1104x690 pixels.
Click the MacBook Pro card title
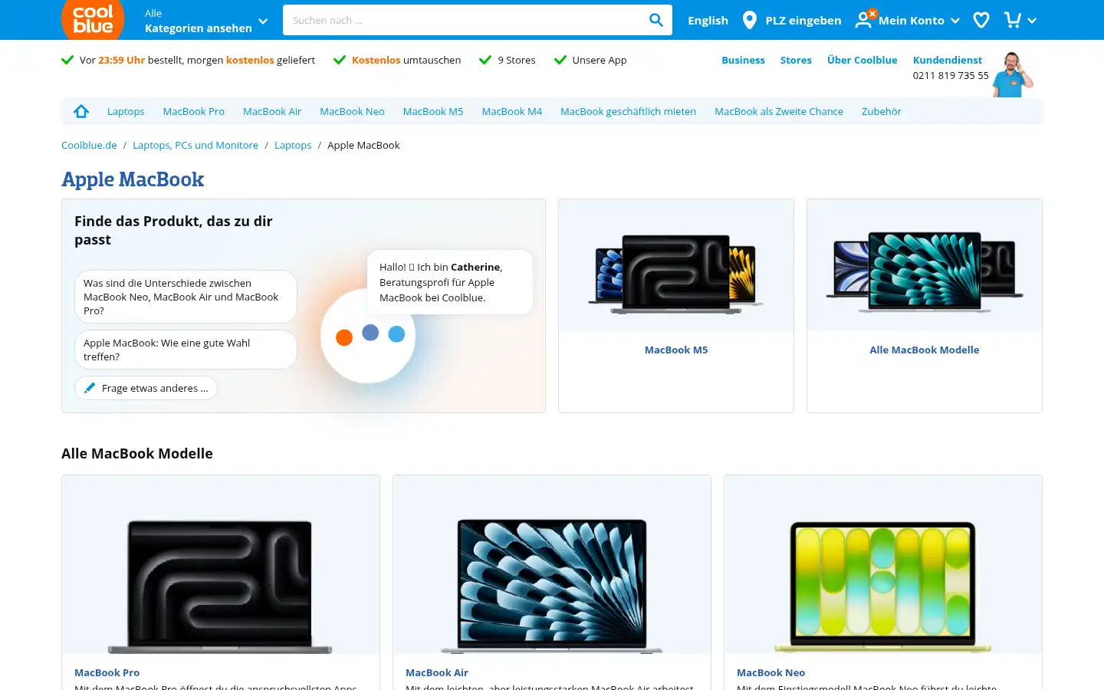pyautogui.click(x=107, y=672)
